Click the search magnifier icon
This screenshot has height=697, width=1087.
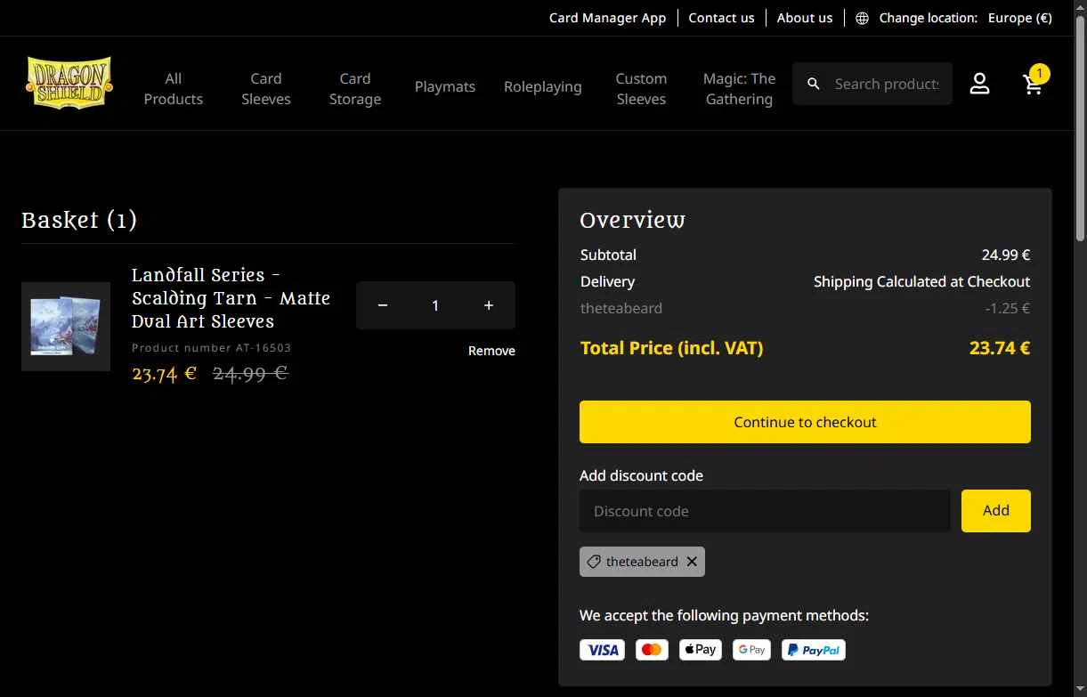813,84
